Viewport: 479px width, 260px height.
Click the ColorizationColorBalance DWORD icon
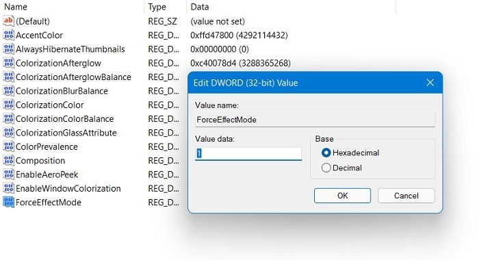8,118
